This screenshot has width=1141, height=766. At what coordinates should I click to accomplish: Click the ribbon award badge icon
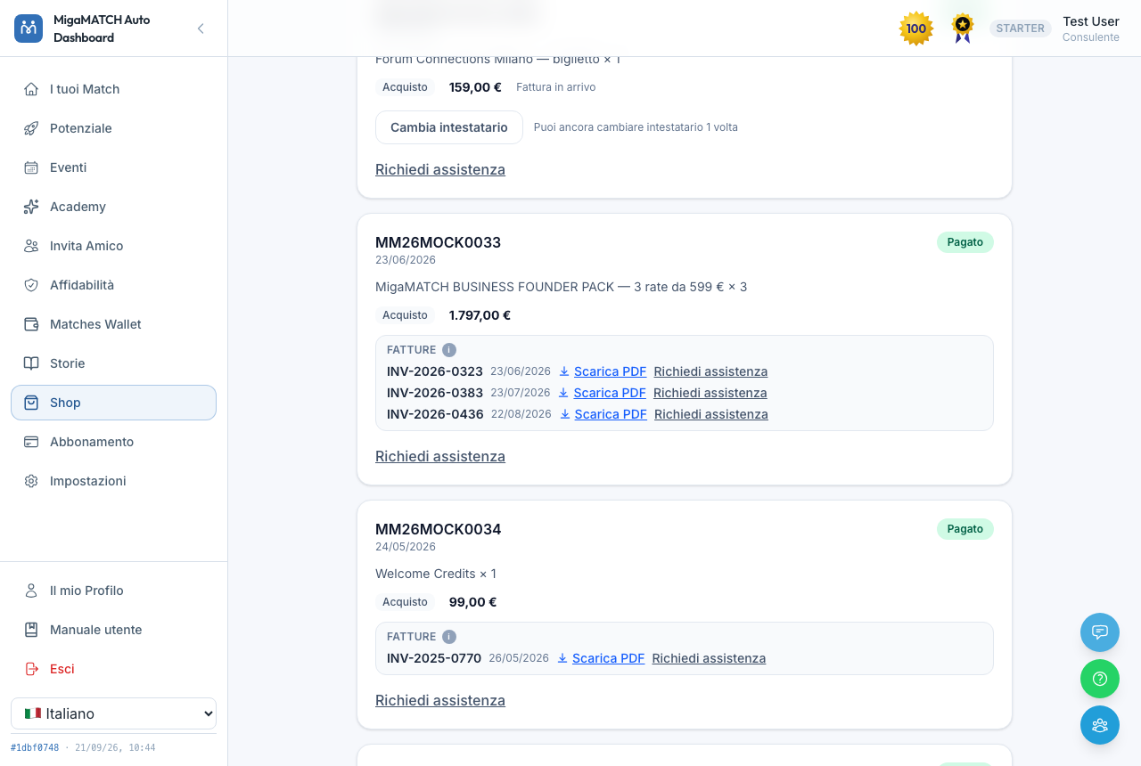point(963,29)
